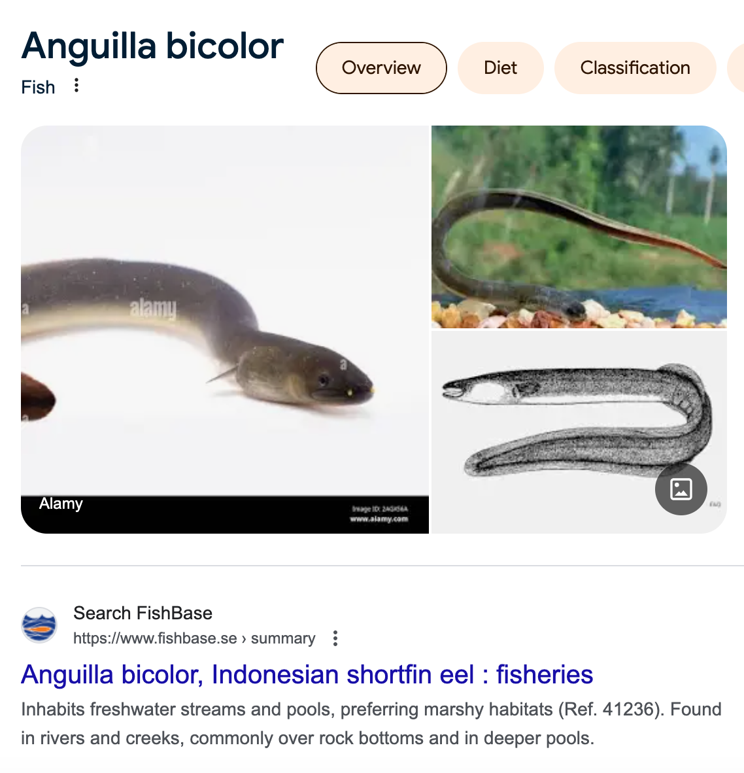The height and width of the screenshot is (773, 744).
Task: Open three-dot options next to fishbase.se URL
Action: (335, 638)
